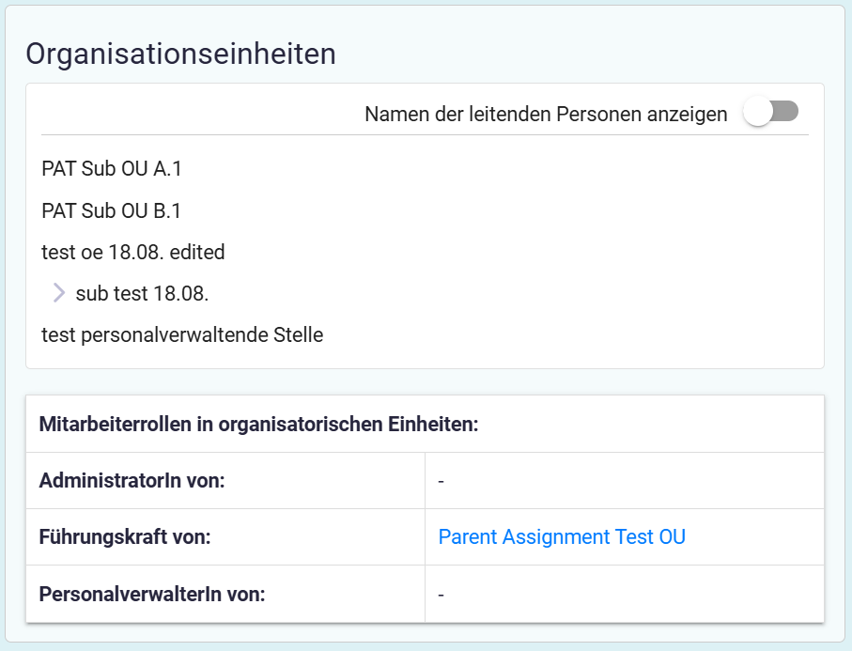Click the 'Namen der leitenden Personen anzeigen' label
852x651 pixels.
(x=546, y=115)
